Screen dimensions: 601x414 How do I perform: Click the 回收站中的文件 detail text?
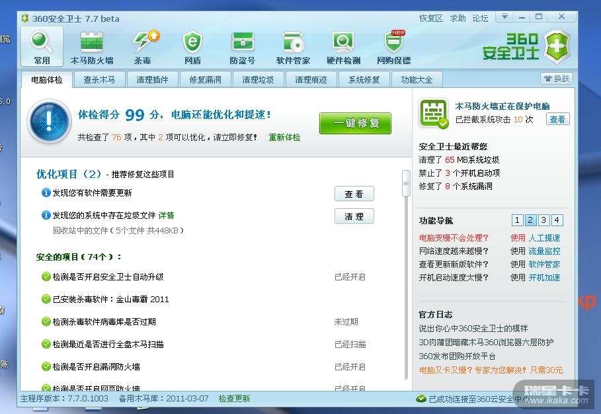point(118,230)
